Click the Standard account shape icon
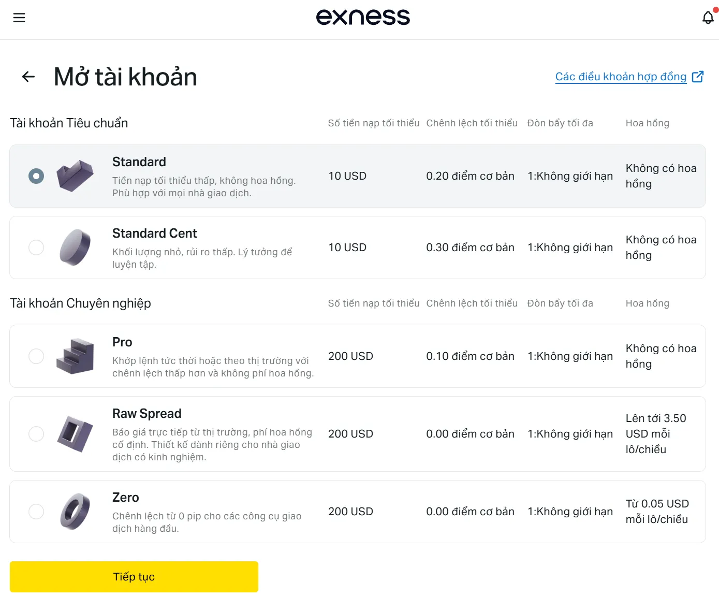This screenshot has height=611, width=719. point(75,176)
